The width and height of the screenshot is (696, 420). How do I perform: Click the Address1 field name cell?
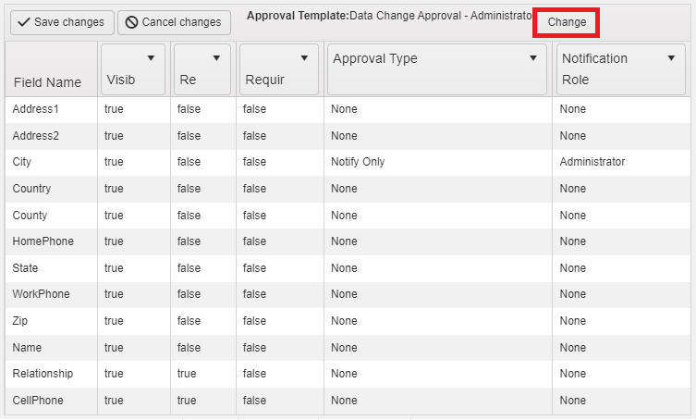tap(36, 109)
